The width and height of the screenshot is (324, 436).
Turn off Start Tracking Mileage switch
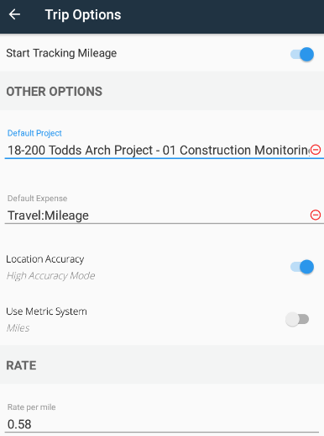(x=302, y=54)
